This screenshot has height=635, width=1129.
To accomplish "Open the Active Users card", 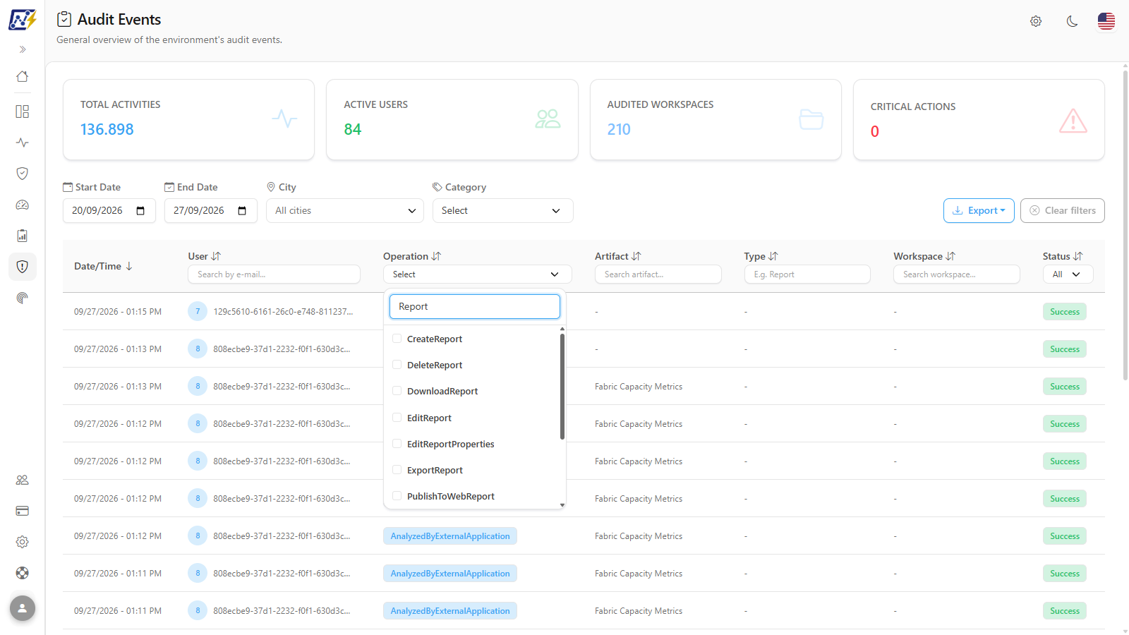I will click(452, 120).
